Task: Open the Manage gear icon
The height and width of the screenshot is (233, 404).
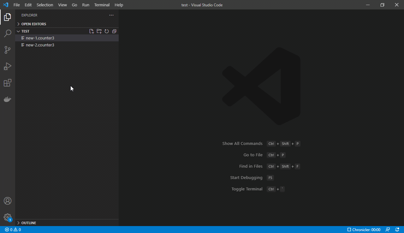Action: pyautogui.click(x=8, y=217)
